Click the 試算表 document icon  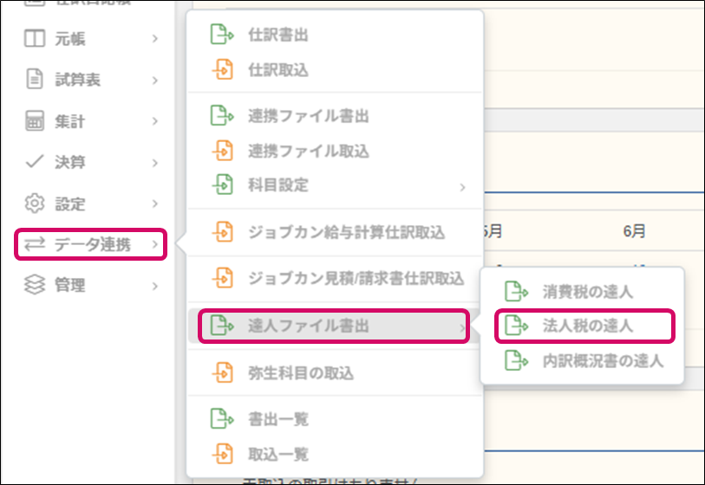click(x=34, y=80)
